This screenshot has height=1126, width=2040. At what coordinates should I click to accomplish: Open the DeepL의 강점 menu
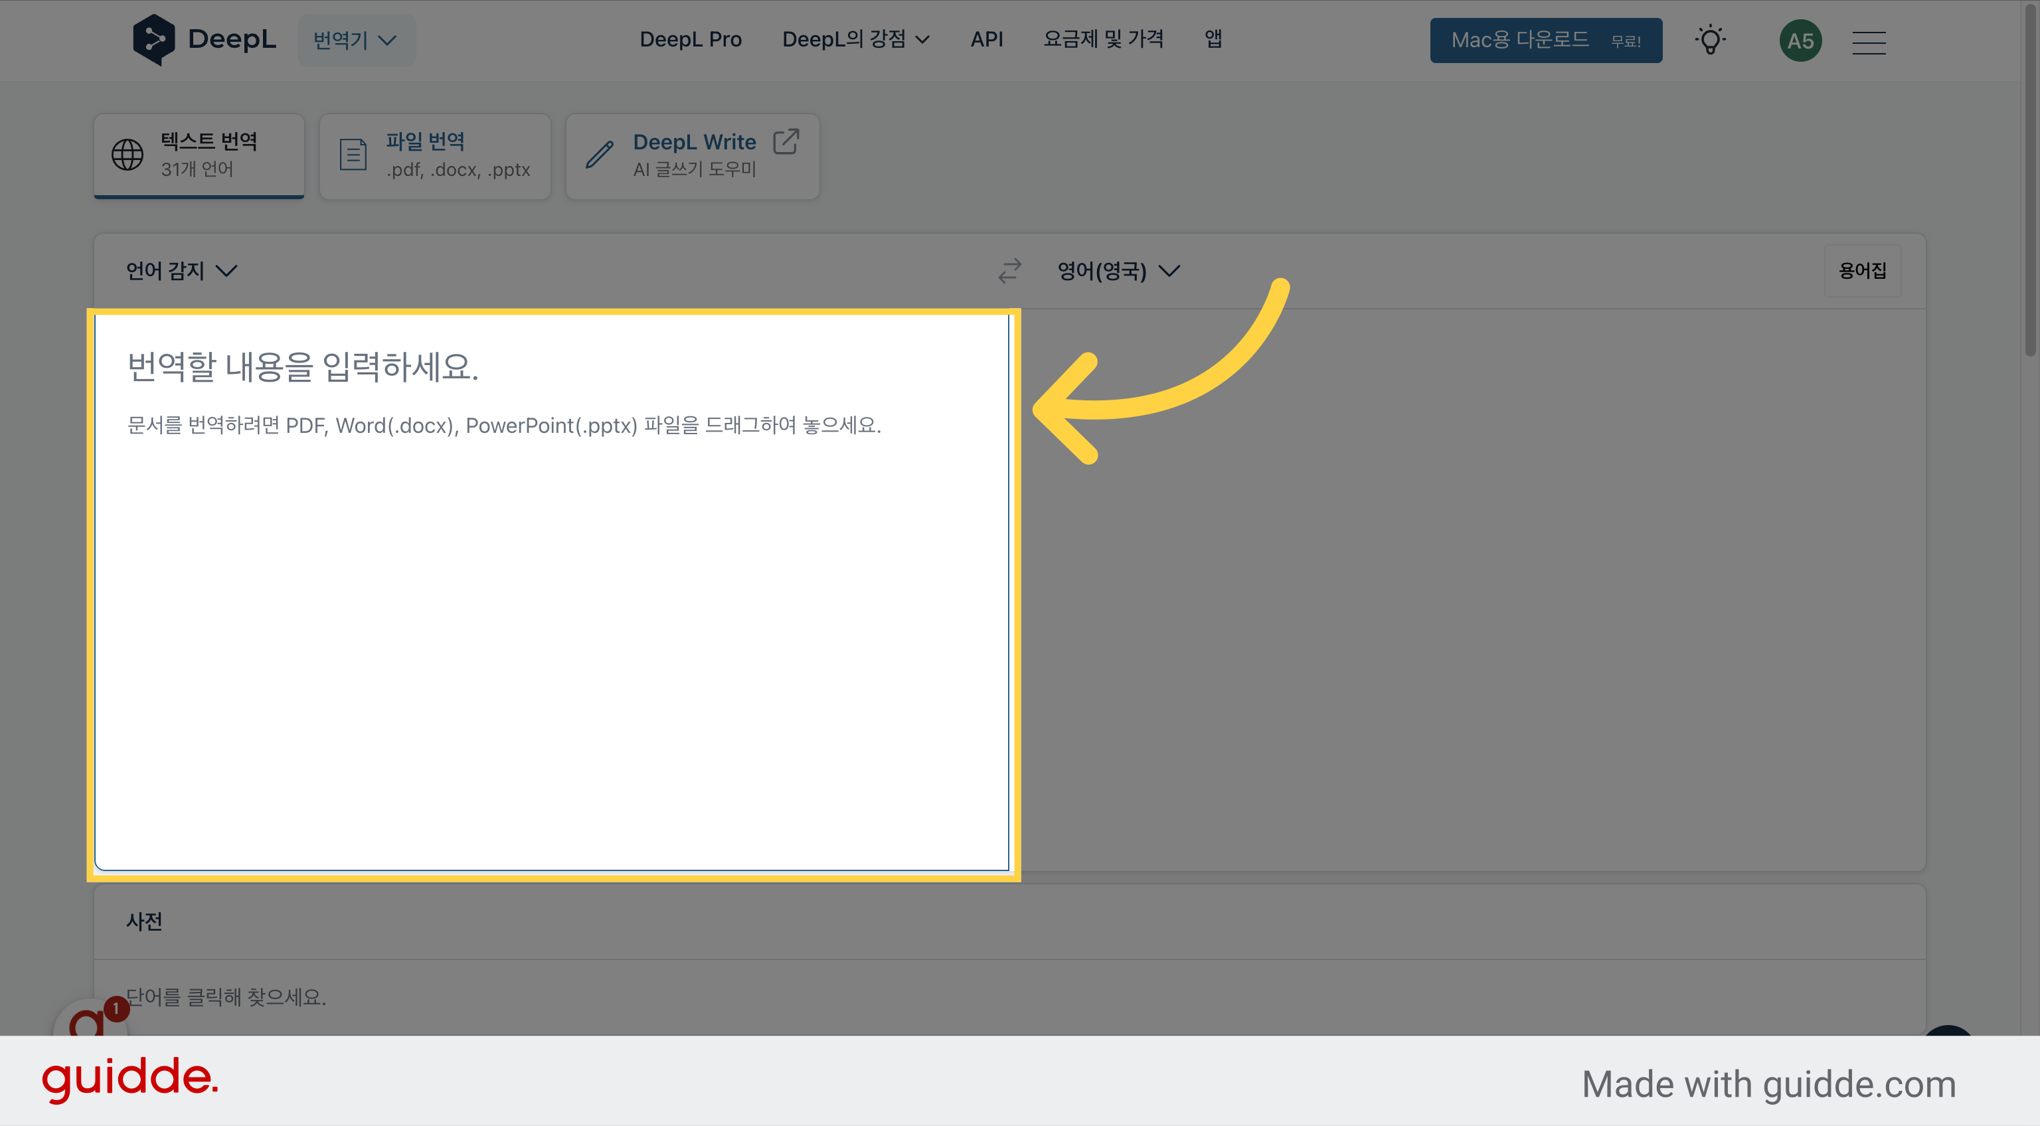pyautogui.click(x=855, y=39)
